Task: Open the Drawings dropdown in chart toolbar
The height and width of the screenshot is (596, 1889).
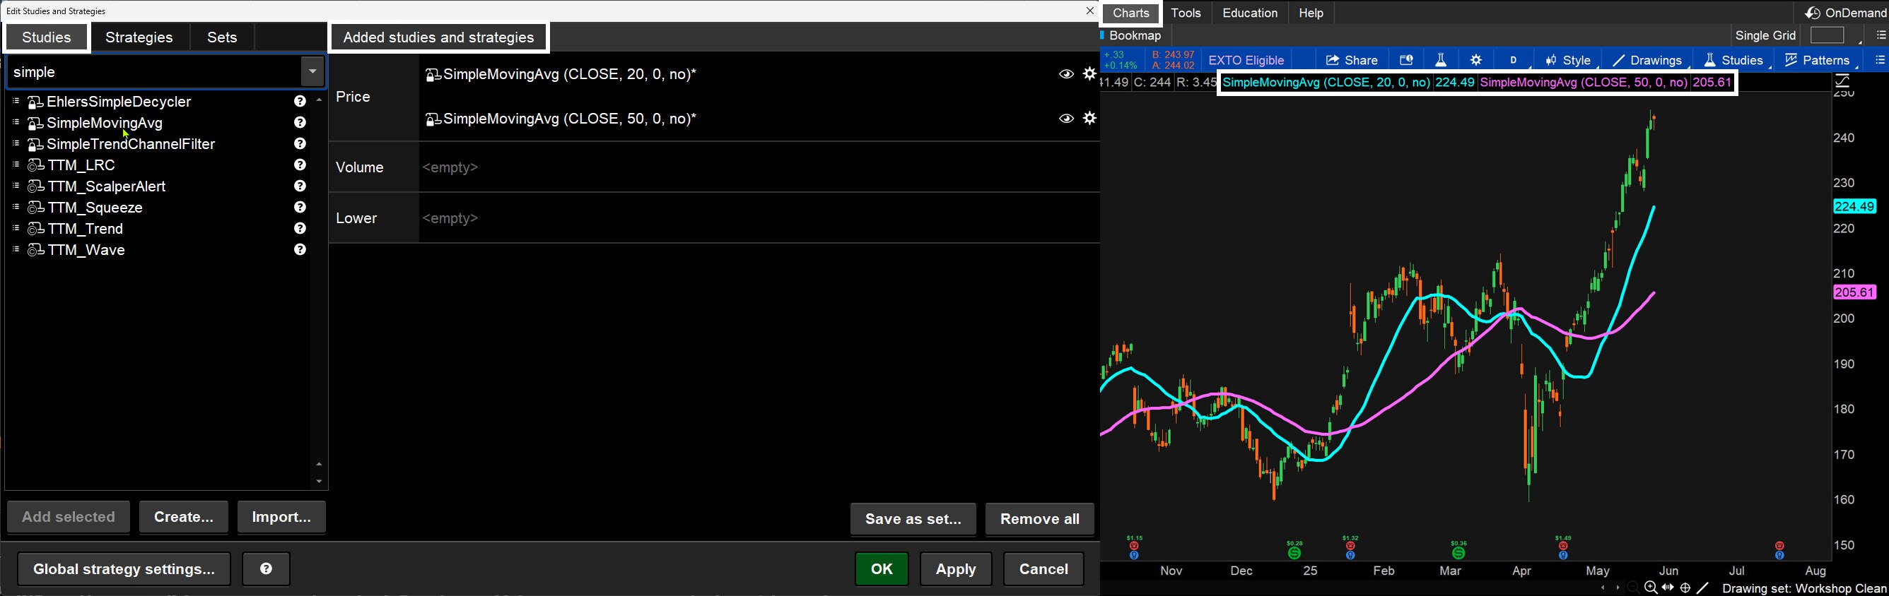Action: pyautogui.click(x=1647, y=60)
